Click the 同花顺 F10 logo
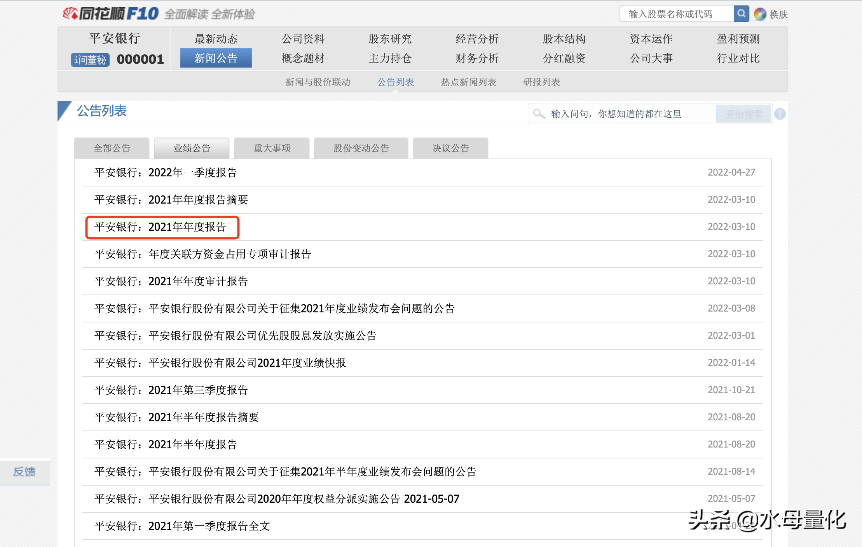Viewport: 862px width, 547px height. pos(111,14)
